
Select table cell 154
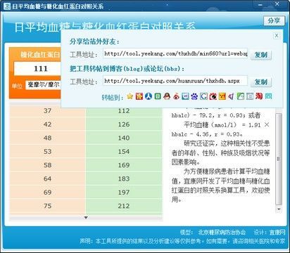tap(124, 151)
